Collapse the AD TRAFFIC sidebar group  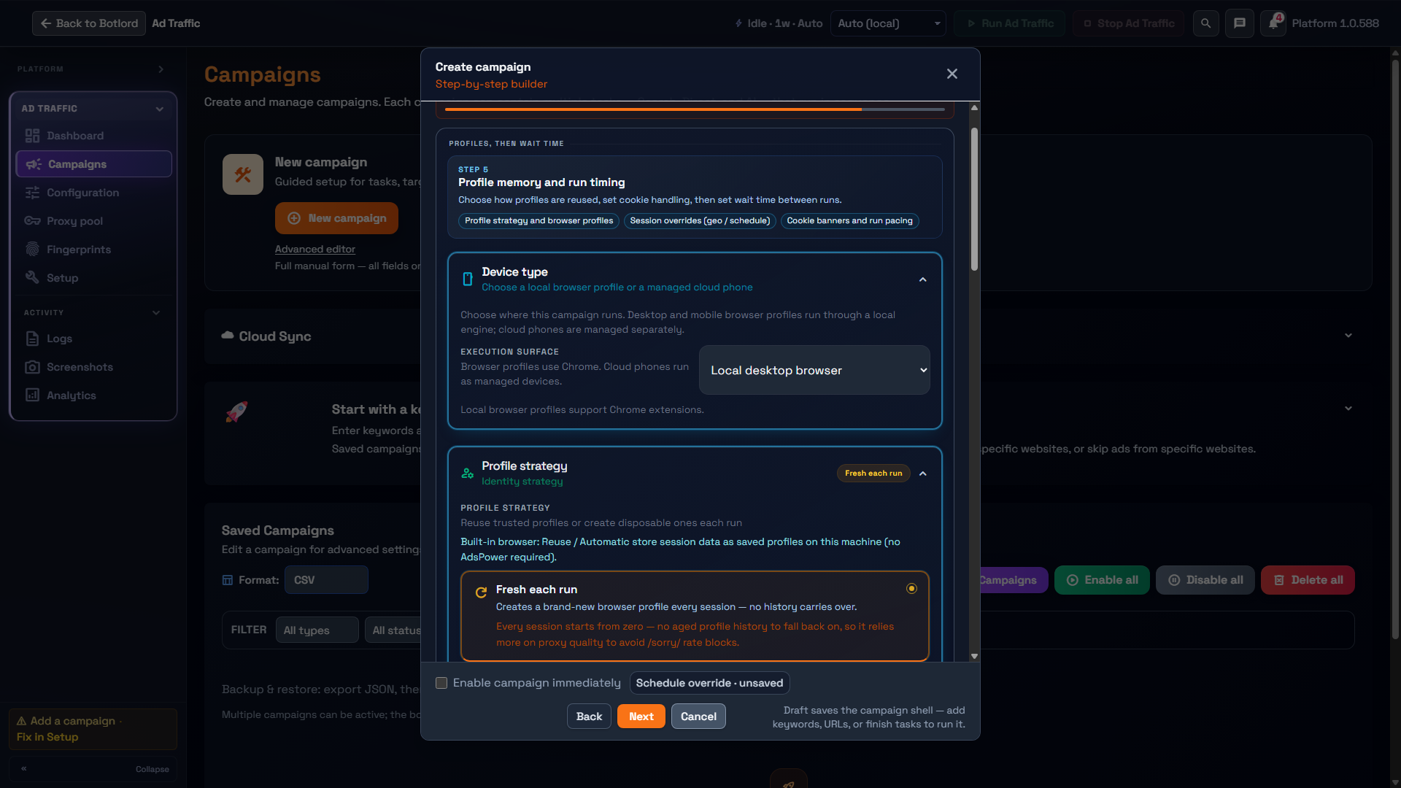pos(159,109)
